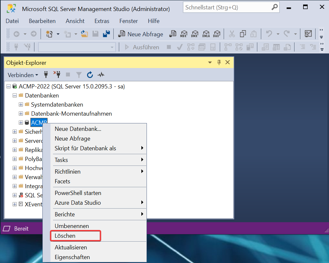Click the filter funnel icon
Viewport: 329px width, 263px height.
click(79, 75)
